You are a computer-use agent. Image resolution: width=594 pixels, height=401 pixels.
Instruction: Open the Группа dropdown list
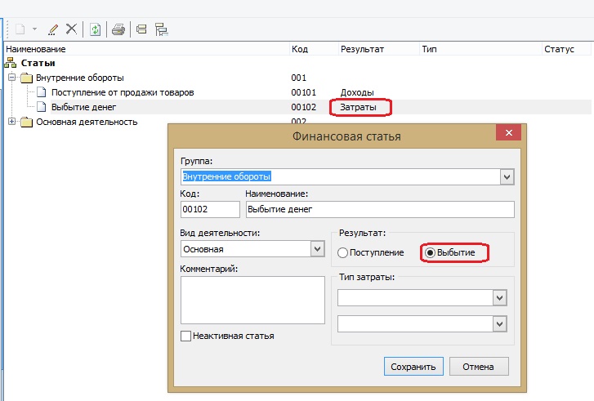[x=506, y=176]
